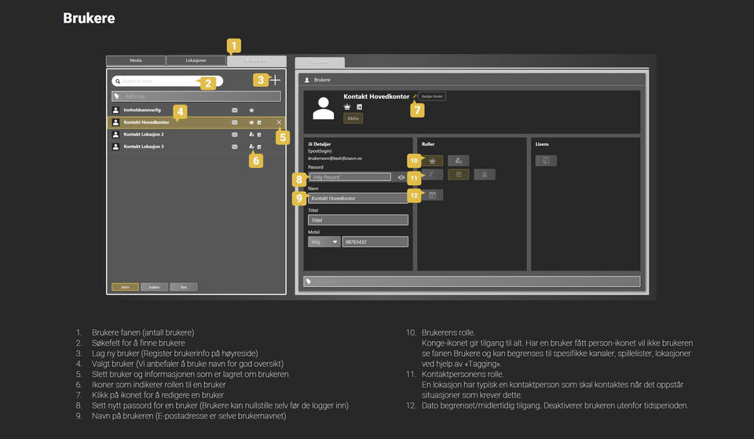754x439 pixels.
Task: Click the Test filter button
Action: coord(184,287)
